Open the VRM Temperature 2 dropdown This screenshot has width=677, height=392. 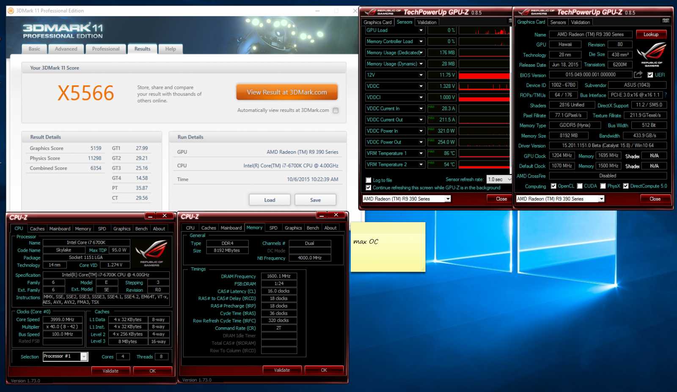click(x=421, y=165)
